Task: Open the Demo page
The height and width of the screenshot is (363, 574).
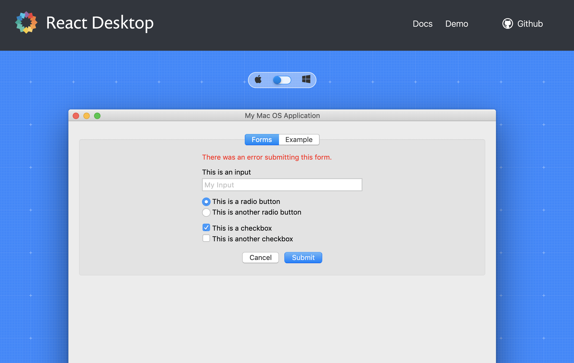Action: coord(457,24)
